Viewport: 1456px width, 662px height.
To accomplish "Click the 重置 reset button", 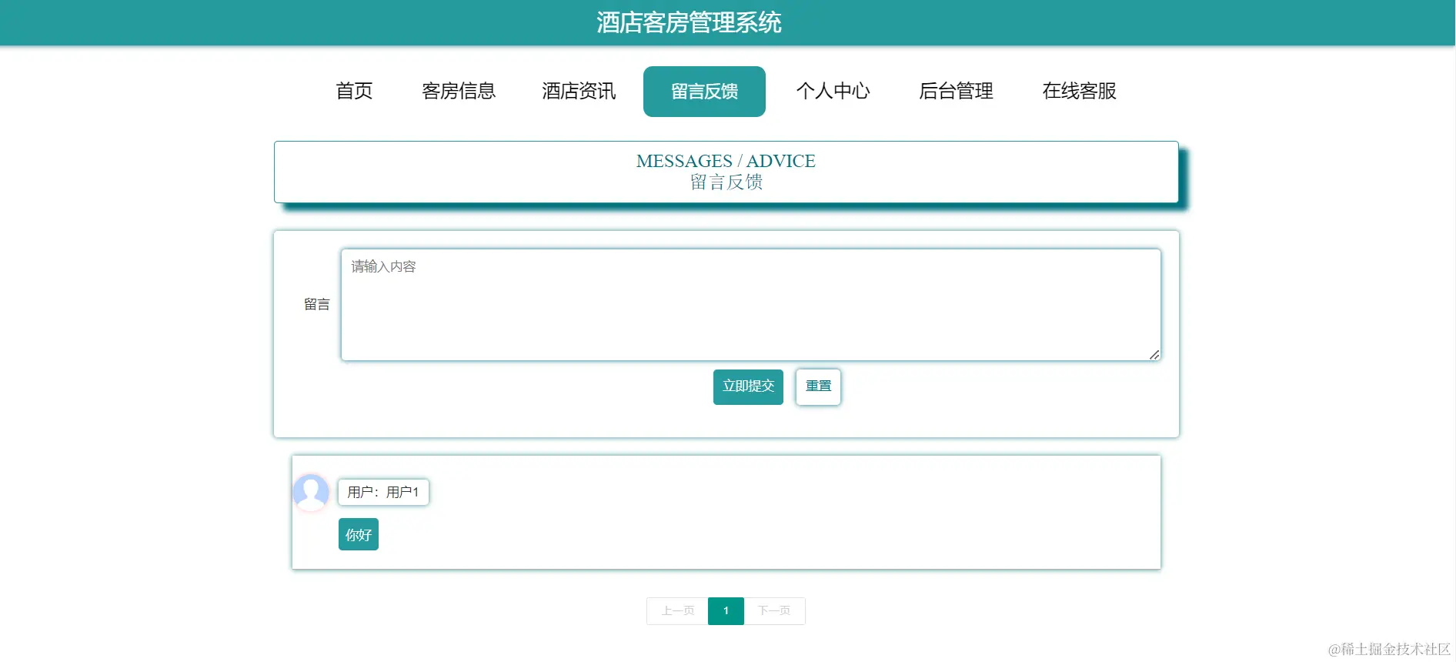I will 818,386.
